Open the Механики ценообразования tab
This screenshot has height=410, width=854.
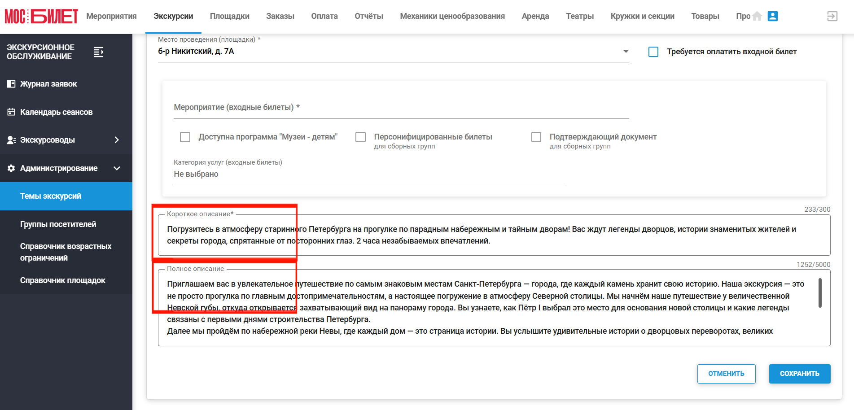click(x=452, y=16)
